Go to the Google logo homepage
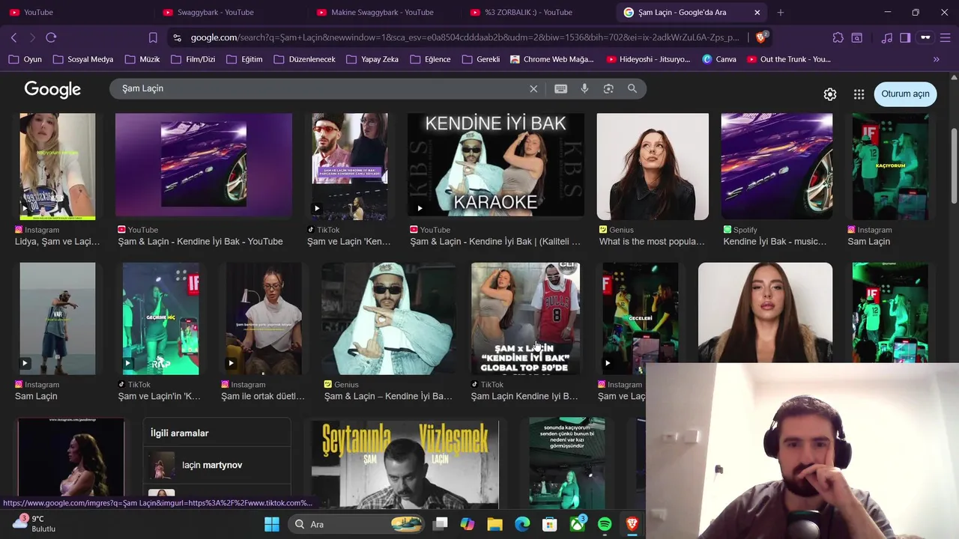The width and height of the screenshot is (959, 539). 52,89
